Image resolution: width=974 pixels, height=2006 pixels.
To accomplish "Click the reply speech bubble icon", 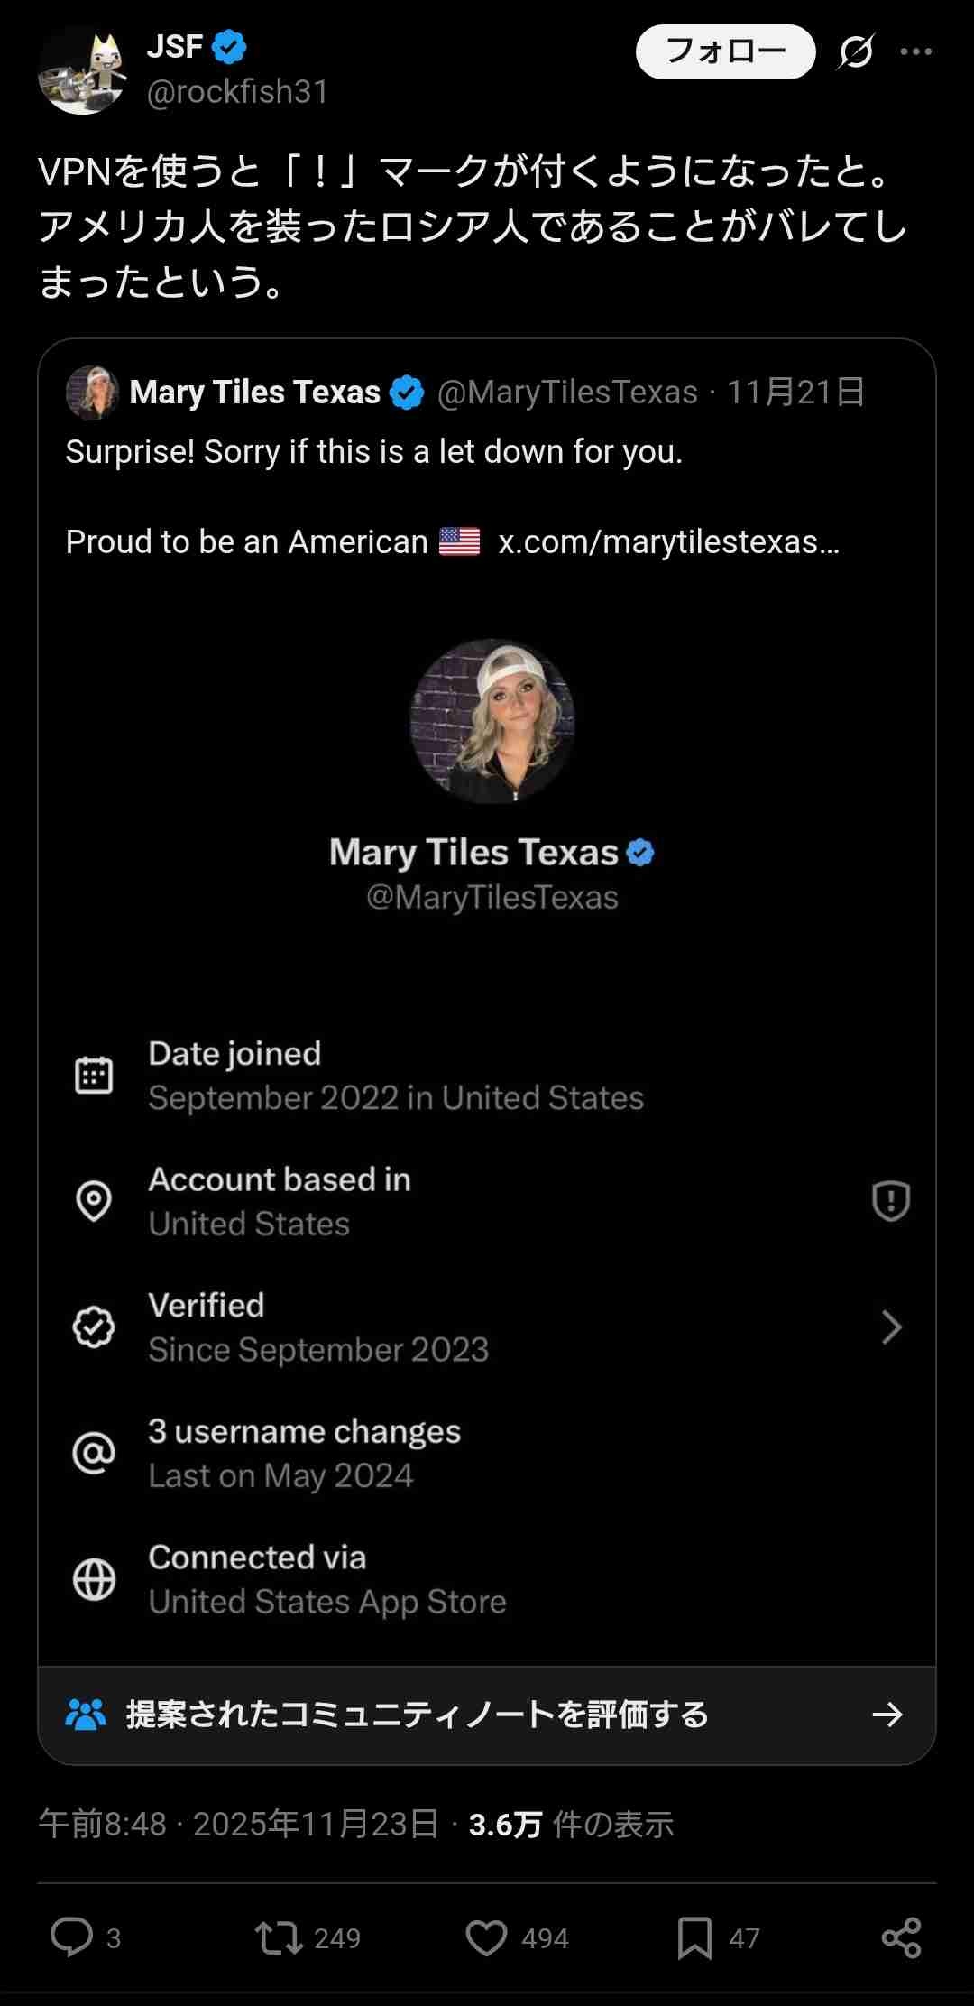I will (x=72, y=1937).
